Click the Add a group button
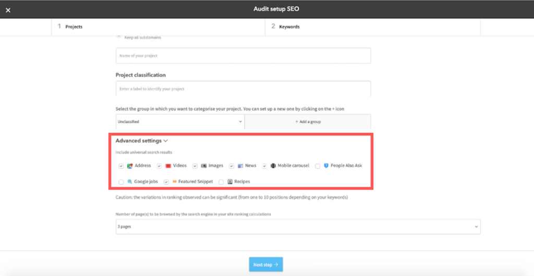The width and height of the screenshot is (534, 276). [x=308, y=121]
